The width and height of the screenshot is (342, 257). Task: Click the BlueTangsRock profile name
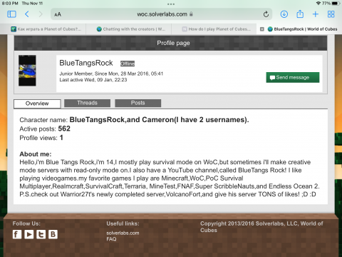click(x=86, y=63)
